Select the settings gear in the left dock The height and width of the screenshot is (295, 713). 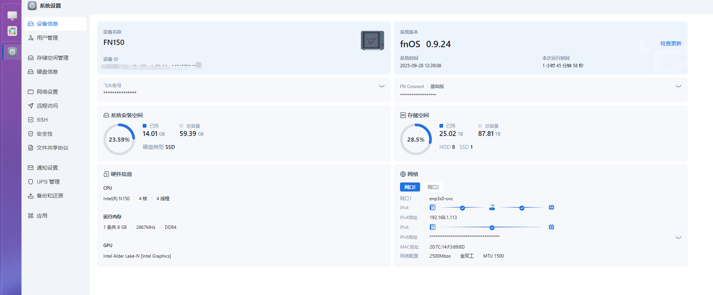click(x=12, y=52)
